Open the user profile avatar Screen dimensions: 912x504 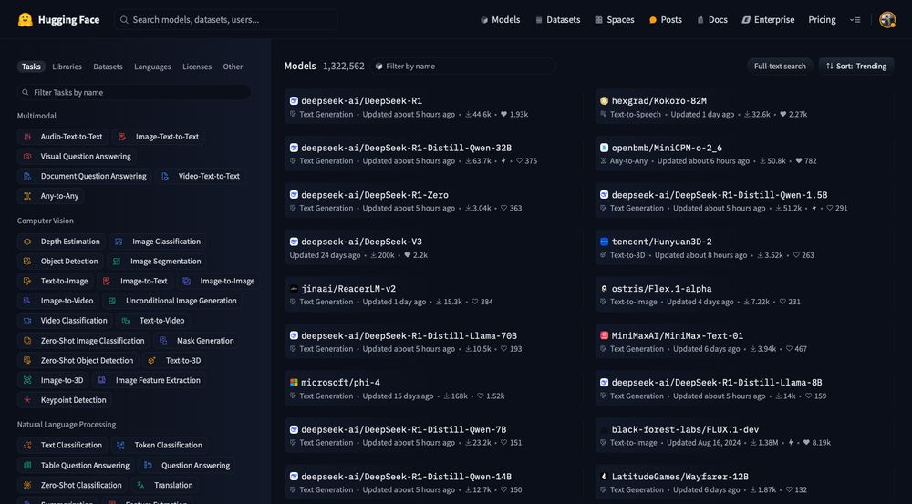(887, 20)
